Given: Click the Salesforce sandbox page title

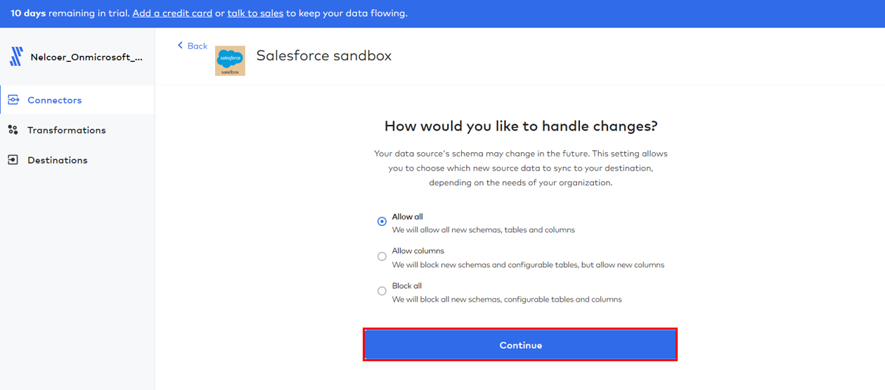Looking at the screenshot, I should [323, 56].
